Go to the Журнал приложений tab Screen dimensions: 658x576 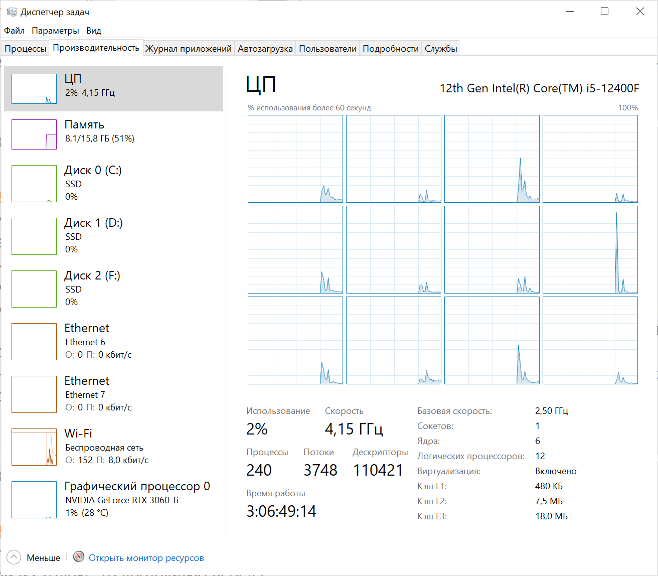(189, 49)
